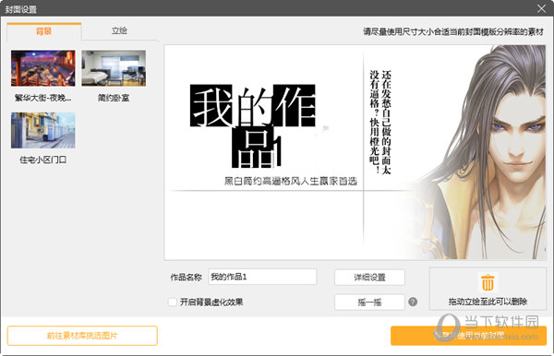Click the vertical text in the cover preview
This screenshot has height=356, width=554.
tap(380, 122)
